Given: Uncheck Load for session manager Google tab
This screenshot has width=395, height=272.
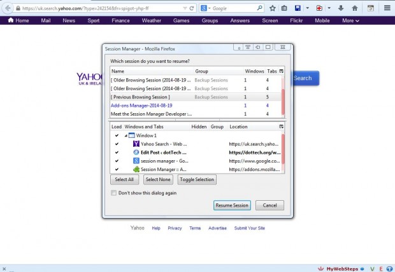Looking at the screenshot, I should [117, 161].
